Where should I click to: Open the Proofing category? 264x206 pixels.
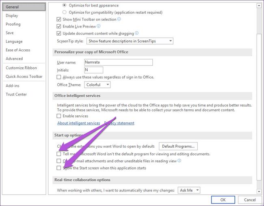coord(24,24)
